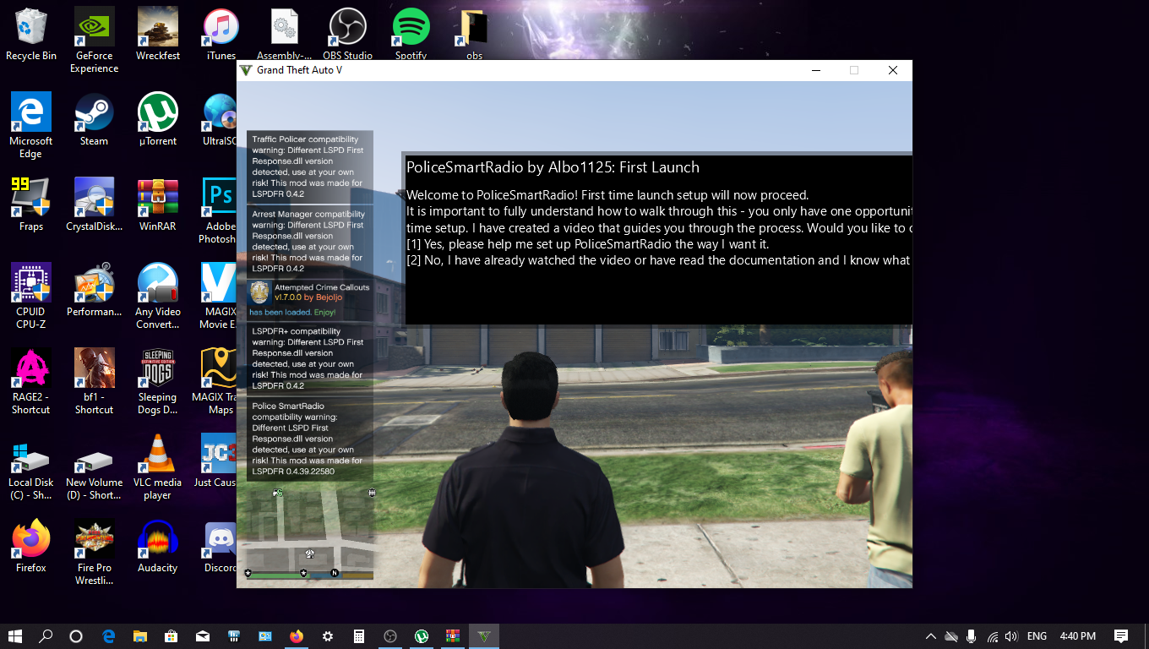Launch GeForce Experience from the desktop
This screenshot has height=649, width=1149.
pyautogui.click(x=94, y=41)
